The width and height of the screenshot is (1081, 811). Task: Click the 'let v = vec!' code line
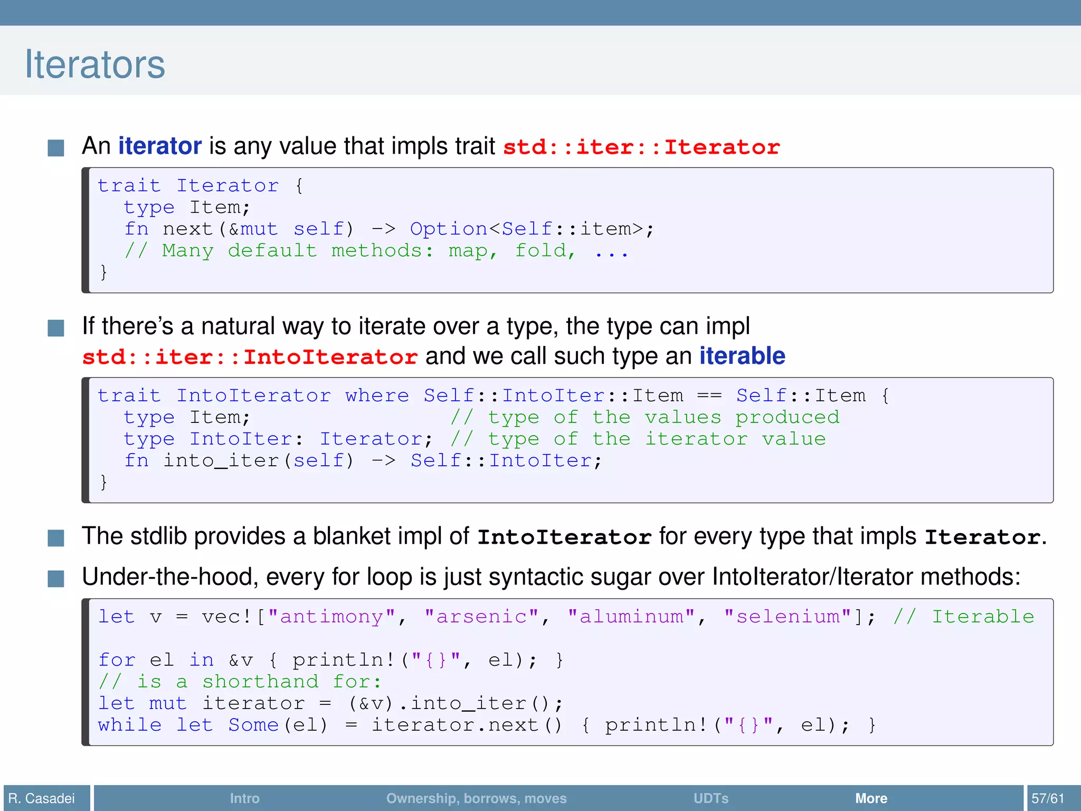pos(565,617)
